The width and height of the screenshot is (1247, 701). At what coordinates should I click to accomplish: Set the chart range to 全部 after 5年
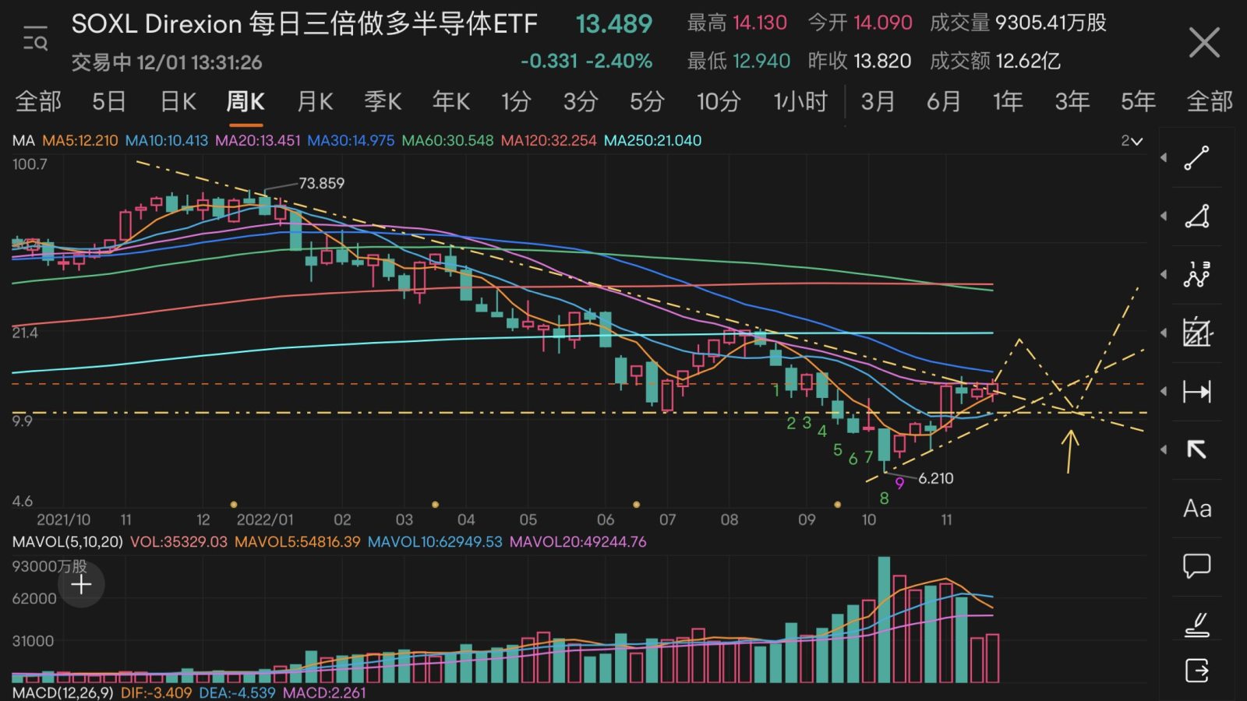(1210, 101)
